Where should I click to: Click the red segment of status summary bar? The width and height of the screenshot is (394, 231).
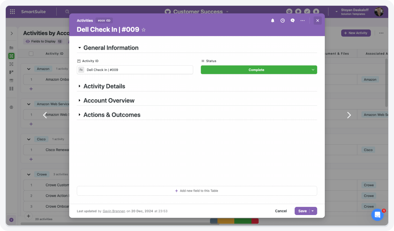[x=255, y=221]
